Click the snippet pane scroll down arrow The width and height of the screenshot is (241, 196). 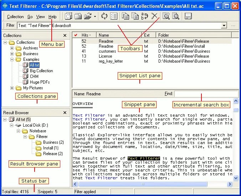pos(236,178)
